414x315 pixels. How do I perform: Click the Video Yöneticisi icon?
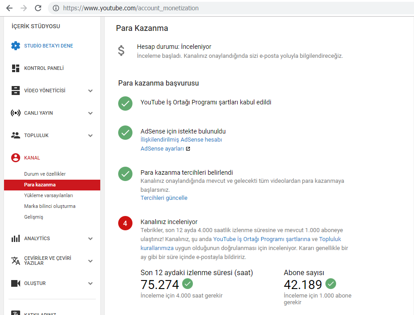16,91
